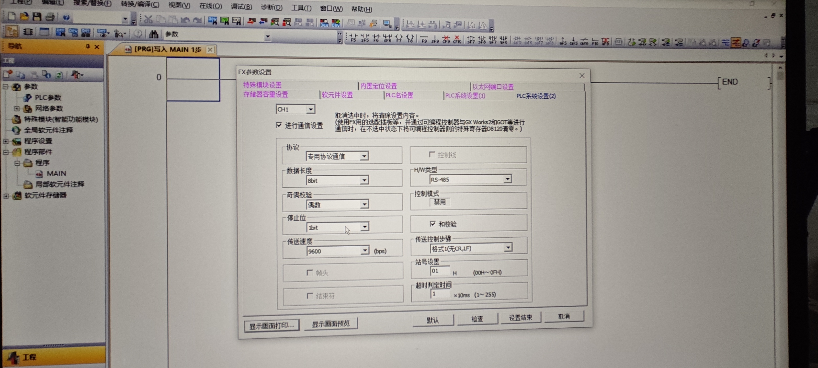The image size is (818, 368).
Task: Cut selection with the scissors icon
Action: 148,19
